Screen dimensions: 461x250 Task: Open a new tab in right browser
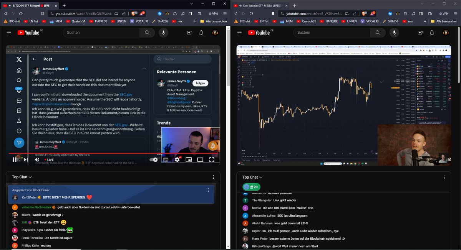tap(294, 6)
